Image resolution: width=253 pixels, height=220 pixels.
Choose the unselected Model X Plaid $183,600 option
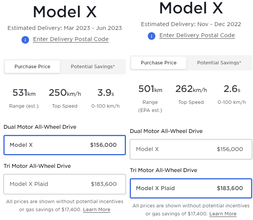click(x=65, y=184)
